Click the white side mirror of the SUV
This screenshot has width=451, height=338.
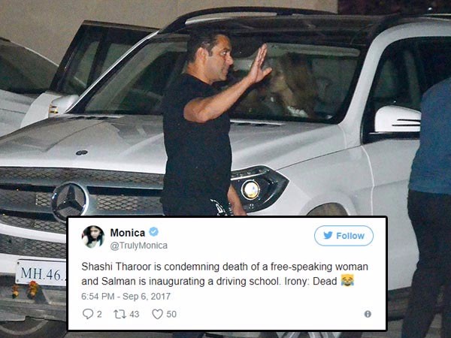coord(398,120)
